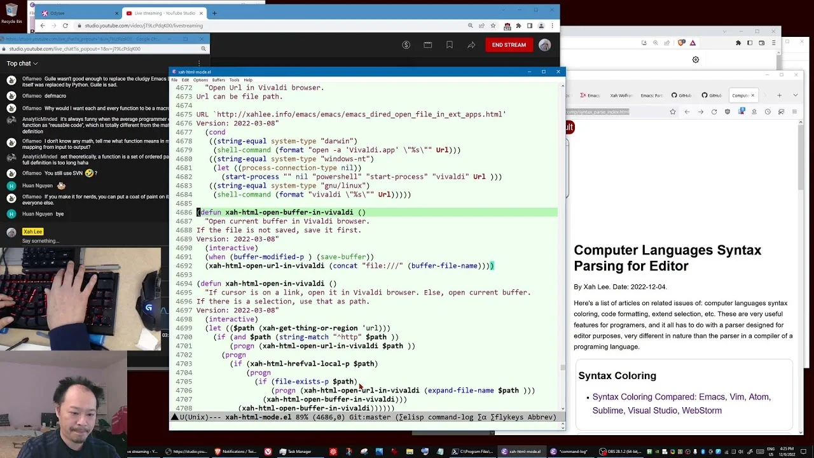Click the share arrow icon near End Stream

click(471, 45)
